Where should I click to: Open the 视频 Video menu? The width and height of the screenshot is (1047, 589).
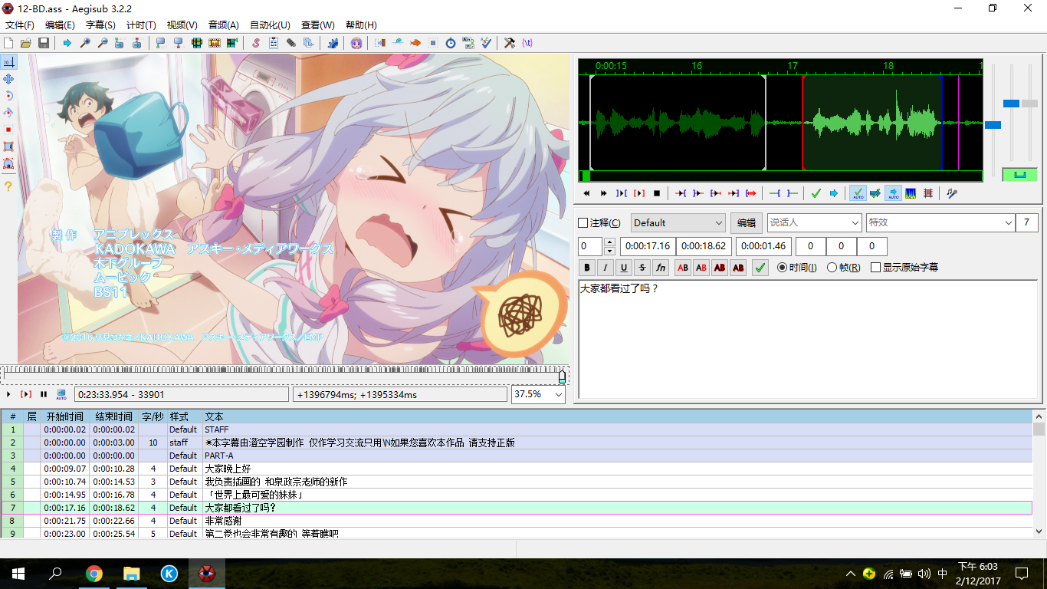click(x=182, y=25)
